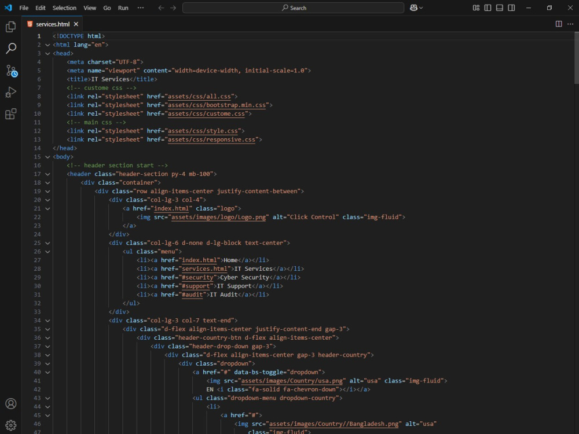The width and height of the screenshot is (579, 434).
Task: Collapse the head block on line 3
Action: pyautogui.click(x=47, y=53)
